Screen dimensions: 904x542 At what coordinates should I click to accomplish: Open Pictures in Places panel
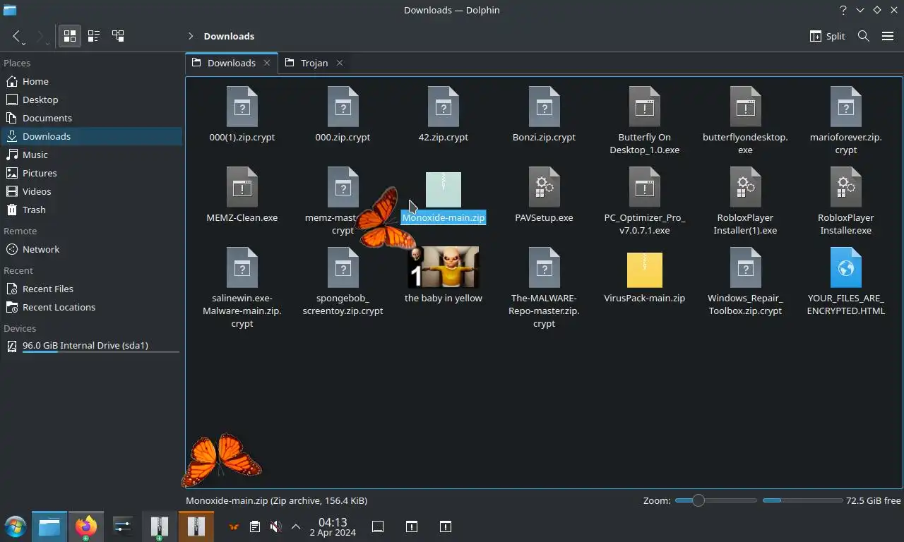click(92, 173)
